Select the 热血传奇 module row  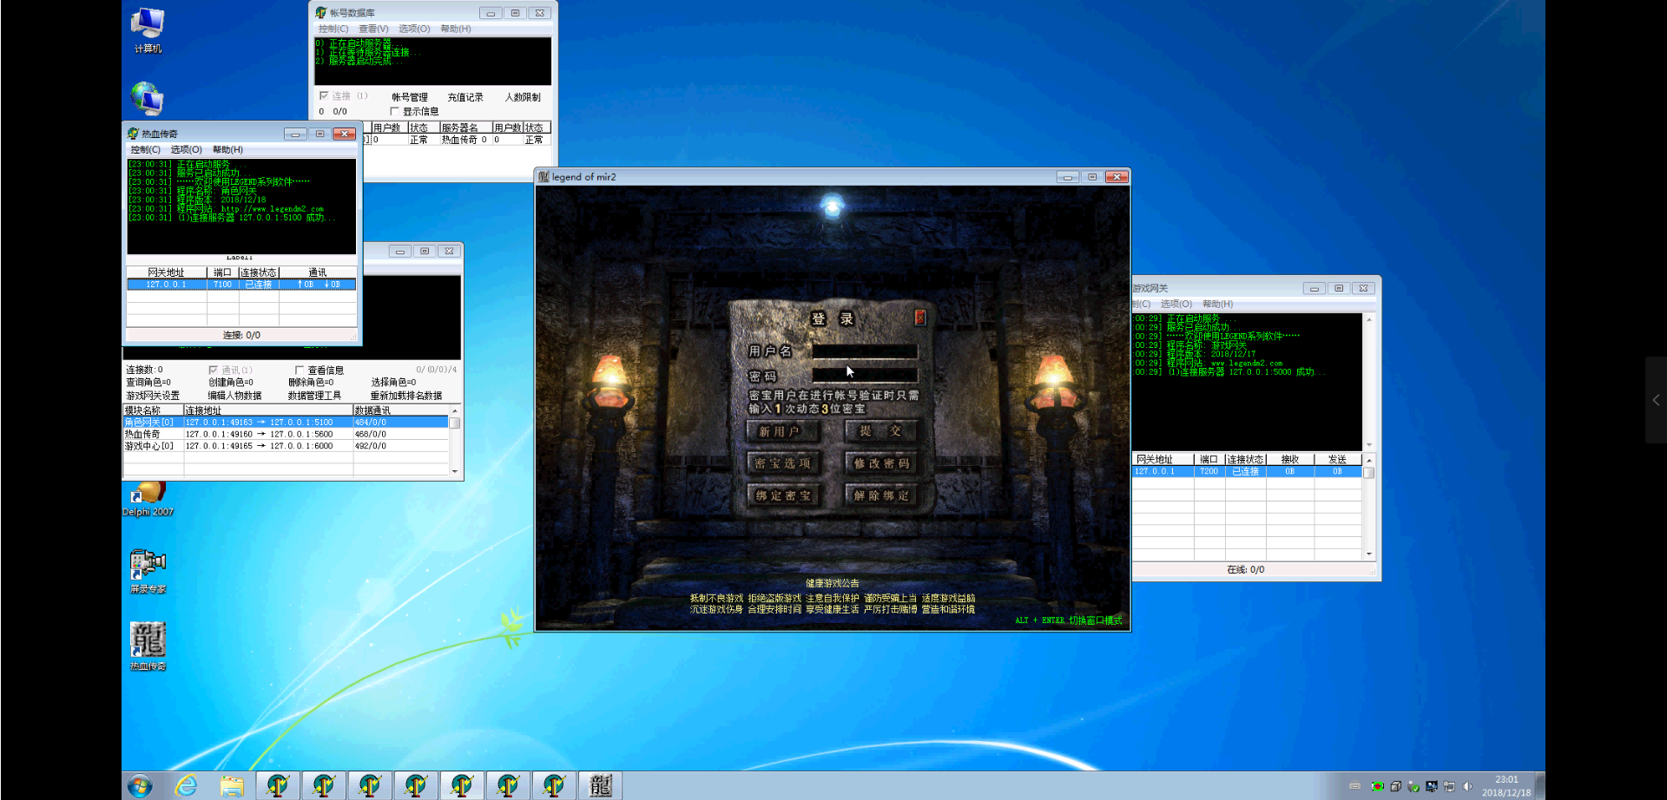286,434
